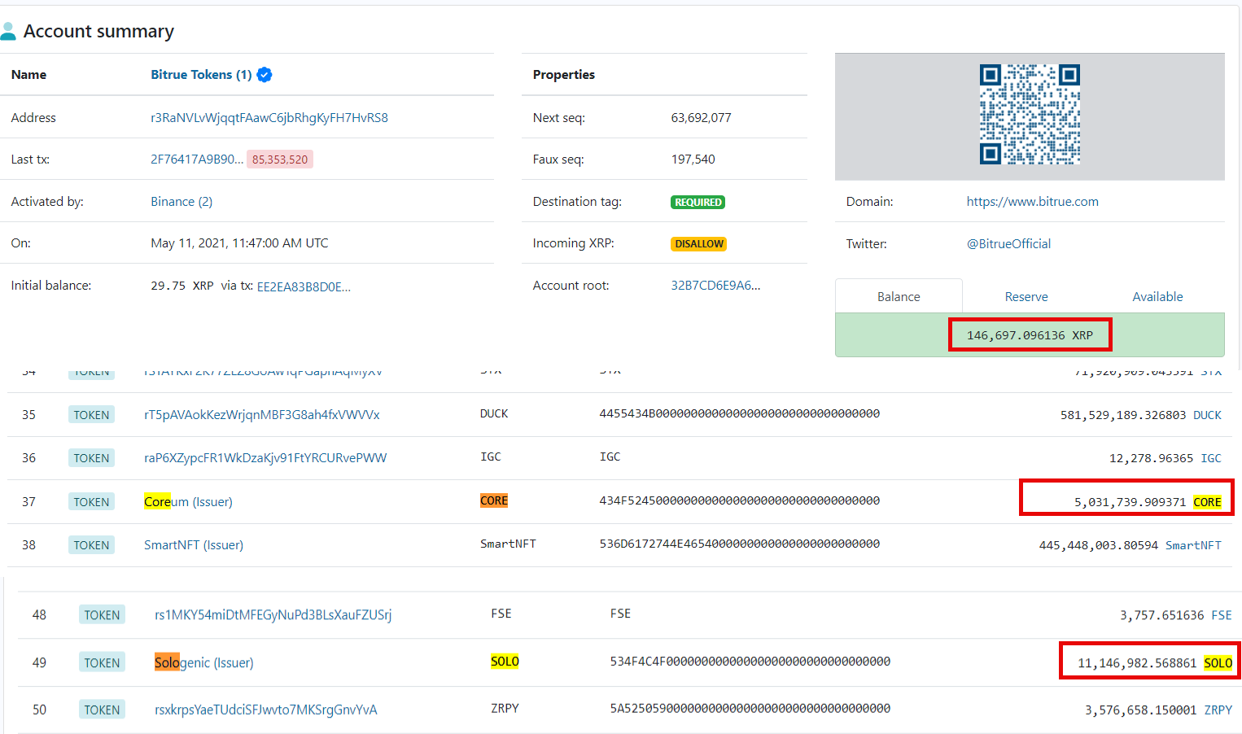The width and height of the screenshot is (1242, 734).
Task: Click the 581,529,189.326803 DUCK balance amount
Action: tap(1123, 415)
